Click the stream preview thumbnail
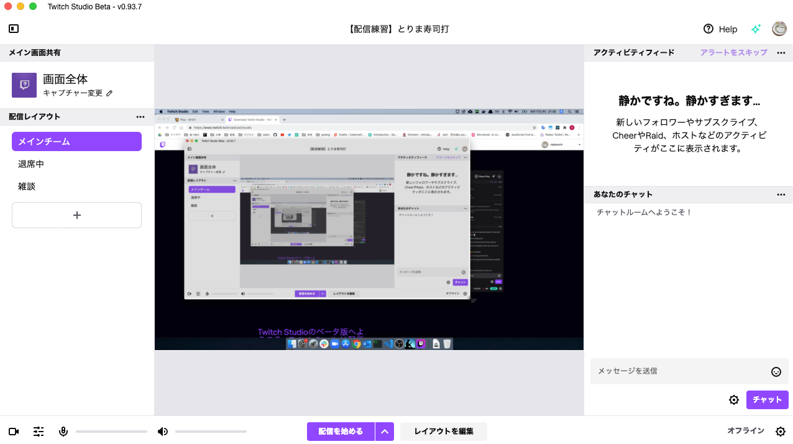 (369, 229)
